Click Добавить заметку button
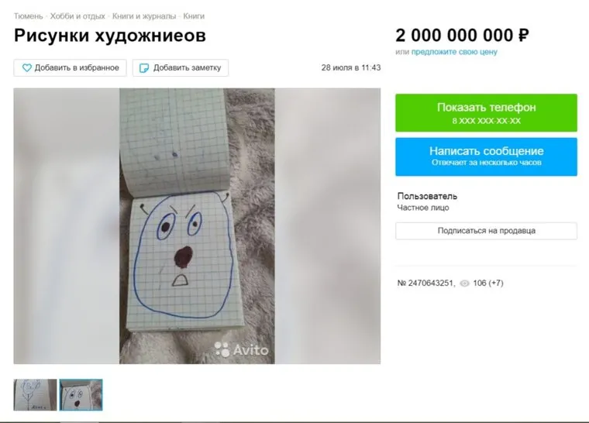 pyautogui.click(x=181, y=68)
